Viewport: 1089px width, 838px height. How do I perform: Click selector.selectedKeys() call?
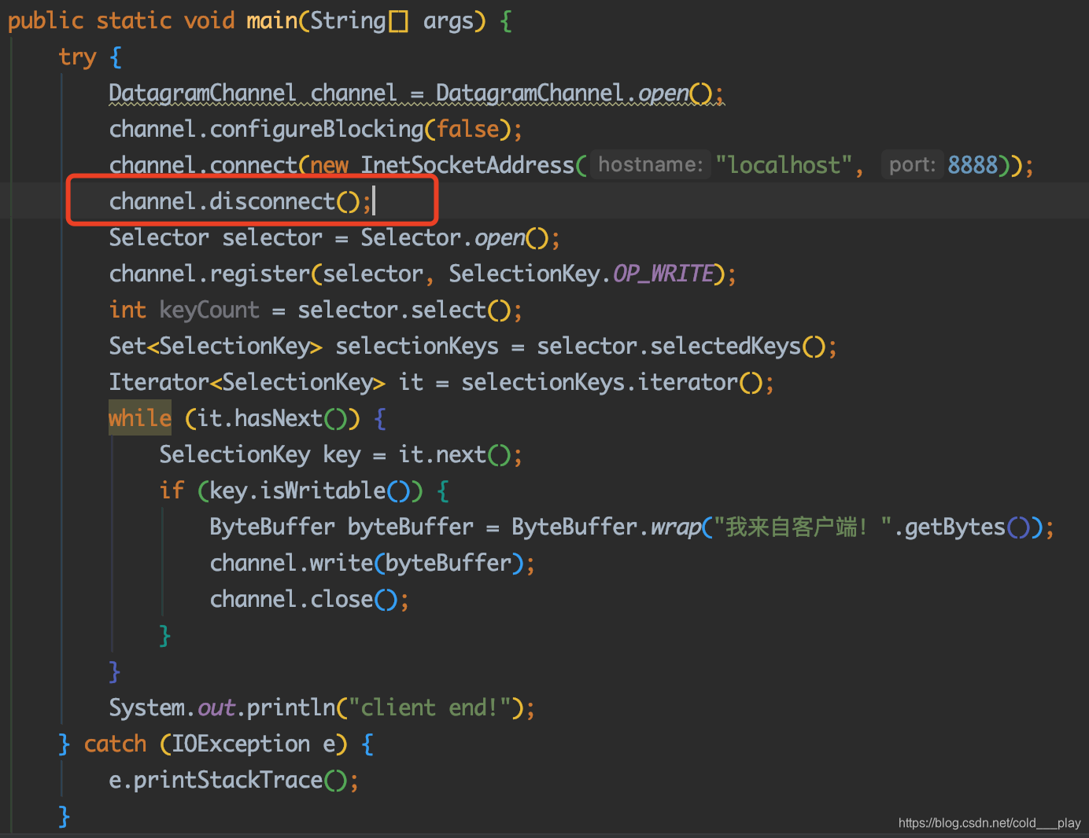pos(681,346)
